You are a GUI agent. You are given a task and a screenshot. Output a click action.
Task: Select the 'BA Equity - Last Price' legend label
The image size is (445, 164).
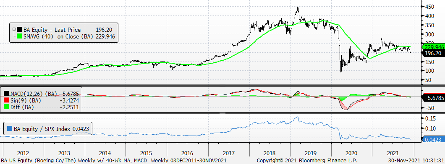click(x=52, y=30)
